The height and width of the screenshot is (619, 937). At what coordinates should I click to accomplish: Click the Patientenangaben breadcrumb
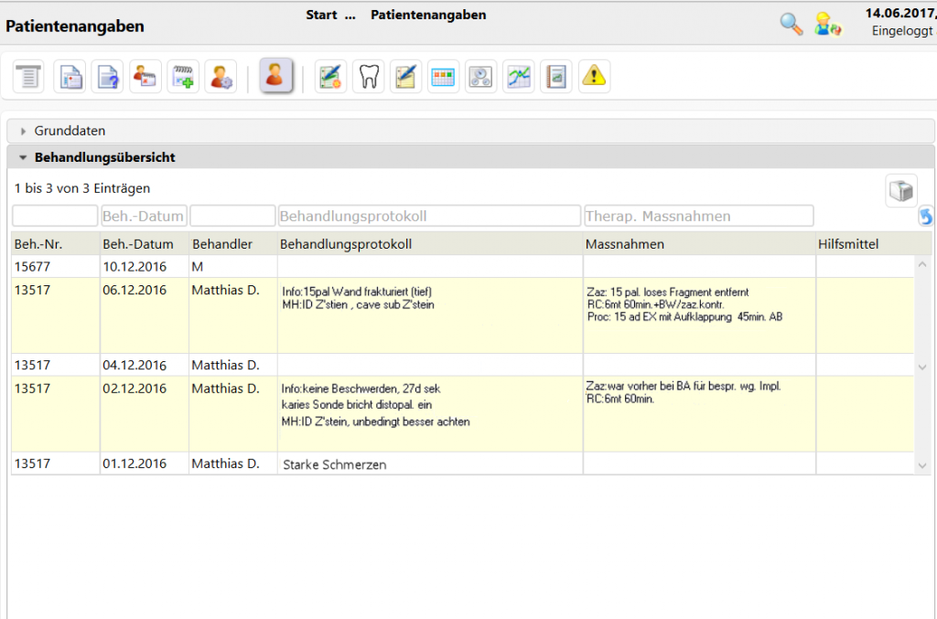tap(428, 16)
